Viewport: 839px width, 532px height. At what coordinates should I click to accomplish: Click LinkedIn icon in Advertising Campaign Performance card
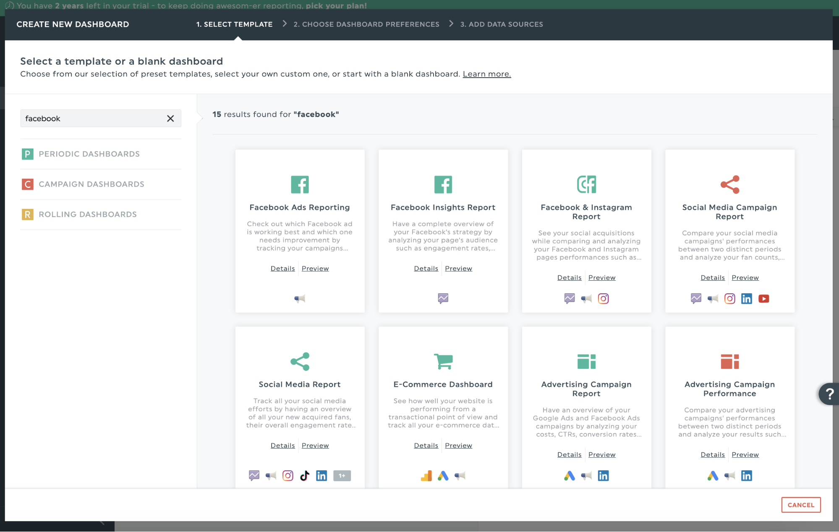tap(747, 476)
